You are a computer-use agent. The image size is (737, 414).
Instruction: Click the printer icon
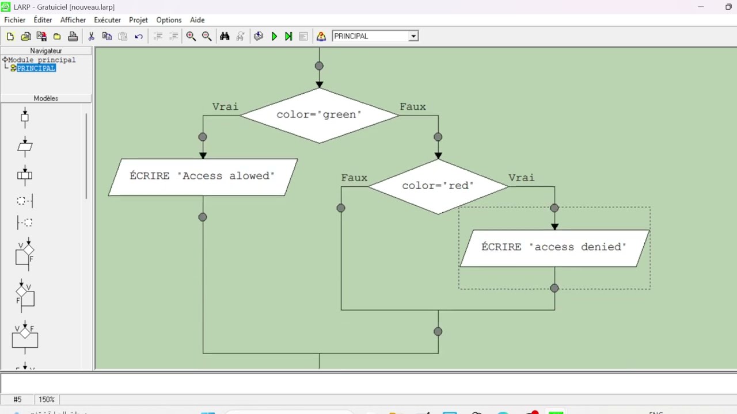(73, 36)
